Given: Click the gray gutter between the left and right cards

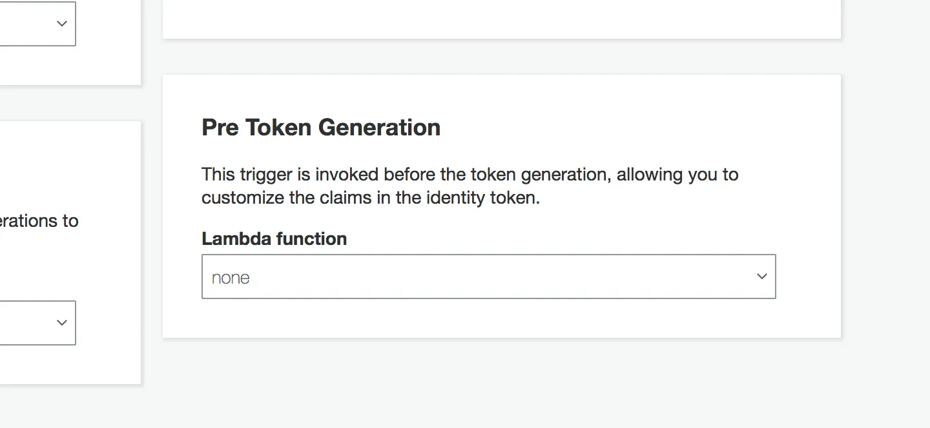Looking at the screenshot, I should [x=152, y=206].
